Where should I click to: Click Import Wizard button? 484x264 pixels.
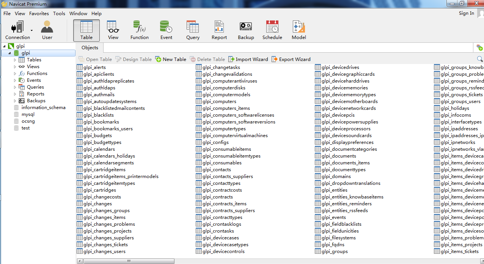248,59
